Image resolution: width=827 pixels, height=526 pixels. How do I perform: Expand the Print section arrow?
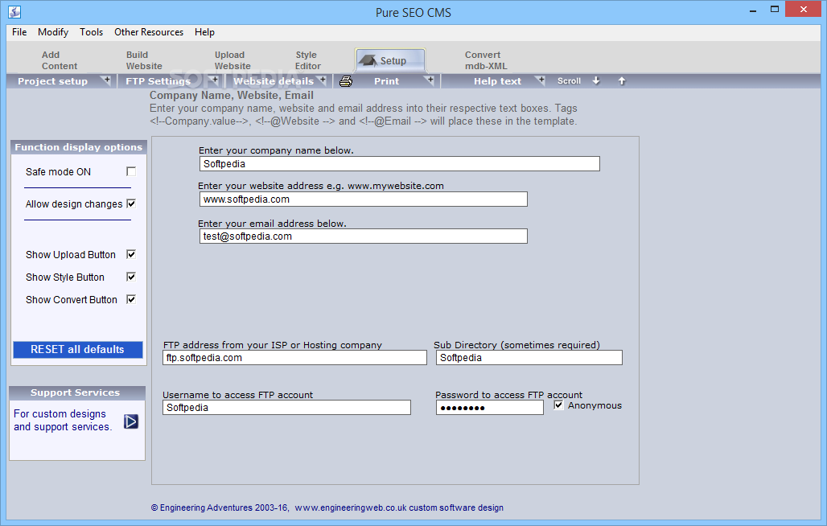(x=430, y=80)
